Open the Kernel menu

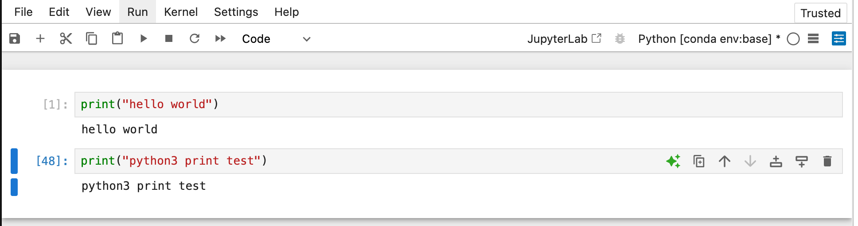click(x=181, y=12)
